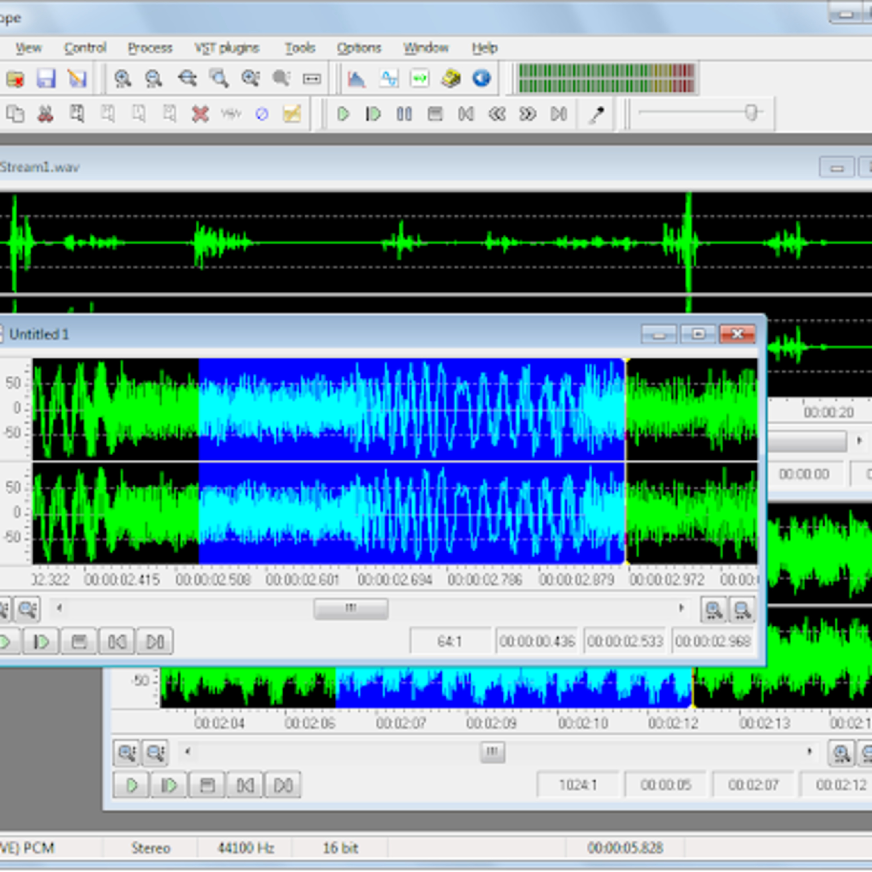Click Play Looped in main transport toolbar
Viewport: 872px width, 872px height.
click(373, 114)
